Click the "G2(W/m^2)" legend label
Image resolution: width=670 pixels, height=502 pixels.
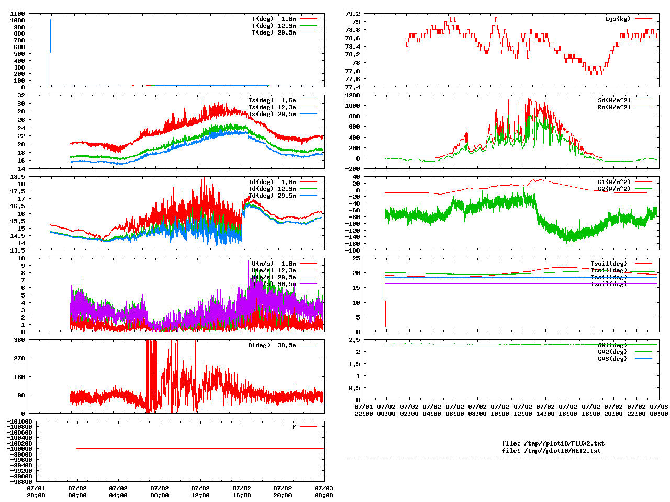click(x=615, y=189)
